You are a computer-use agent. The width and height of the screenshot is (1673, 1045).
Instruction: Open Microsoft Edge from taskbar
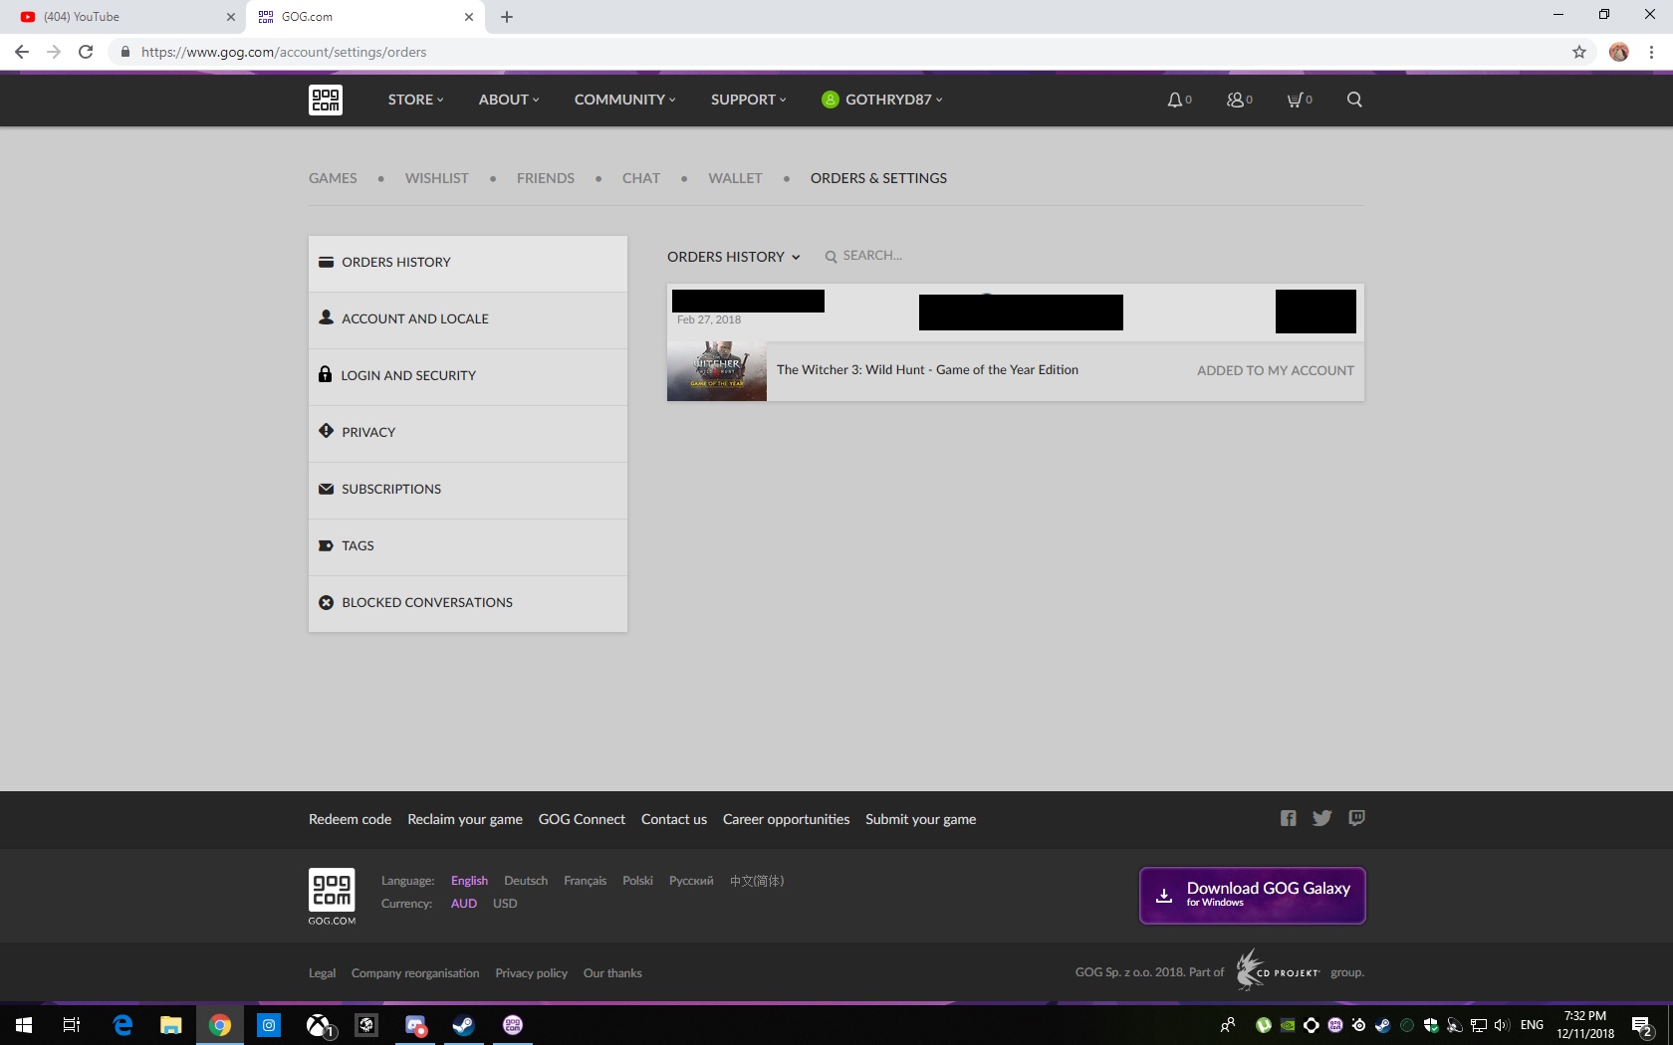[122, 1025]
